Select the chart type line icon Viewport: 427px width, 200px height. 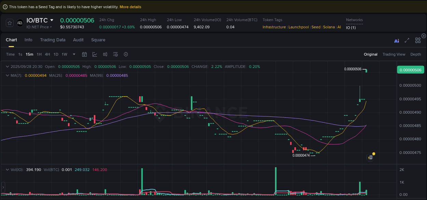point(94,54)
